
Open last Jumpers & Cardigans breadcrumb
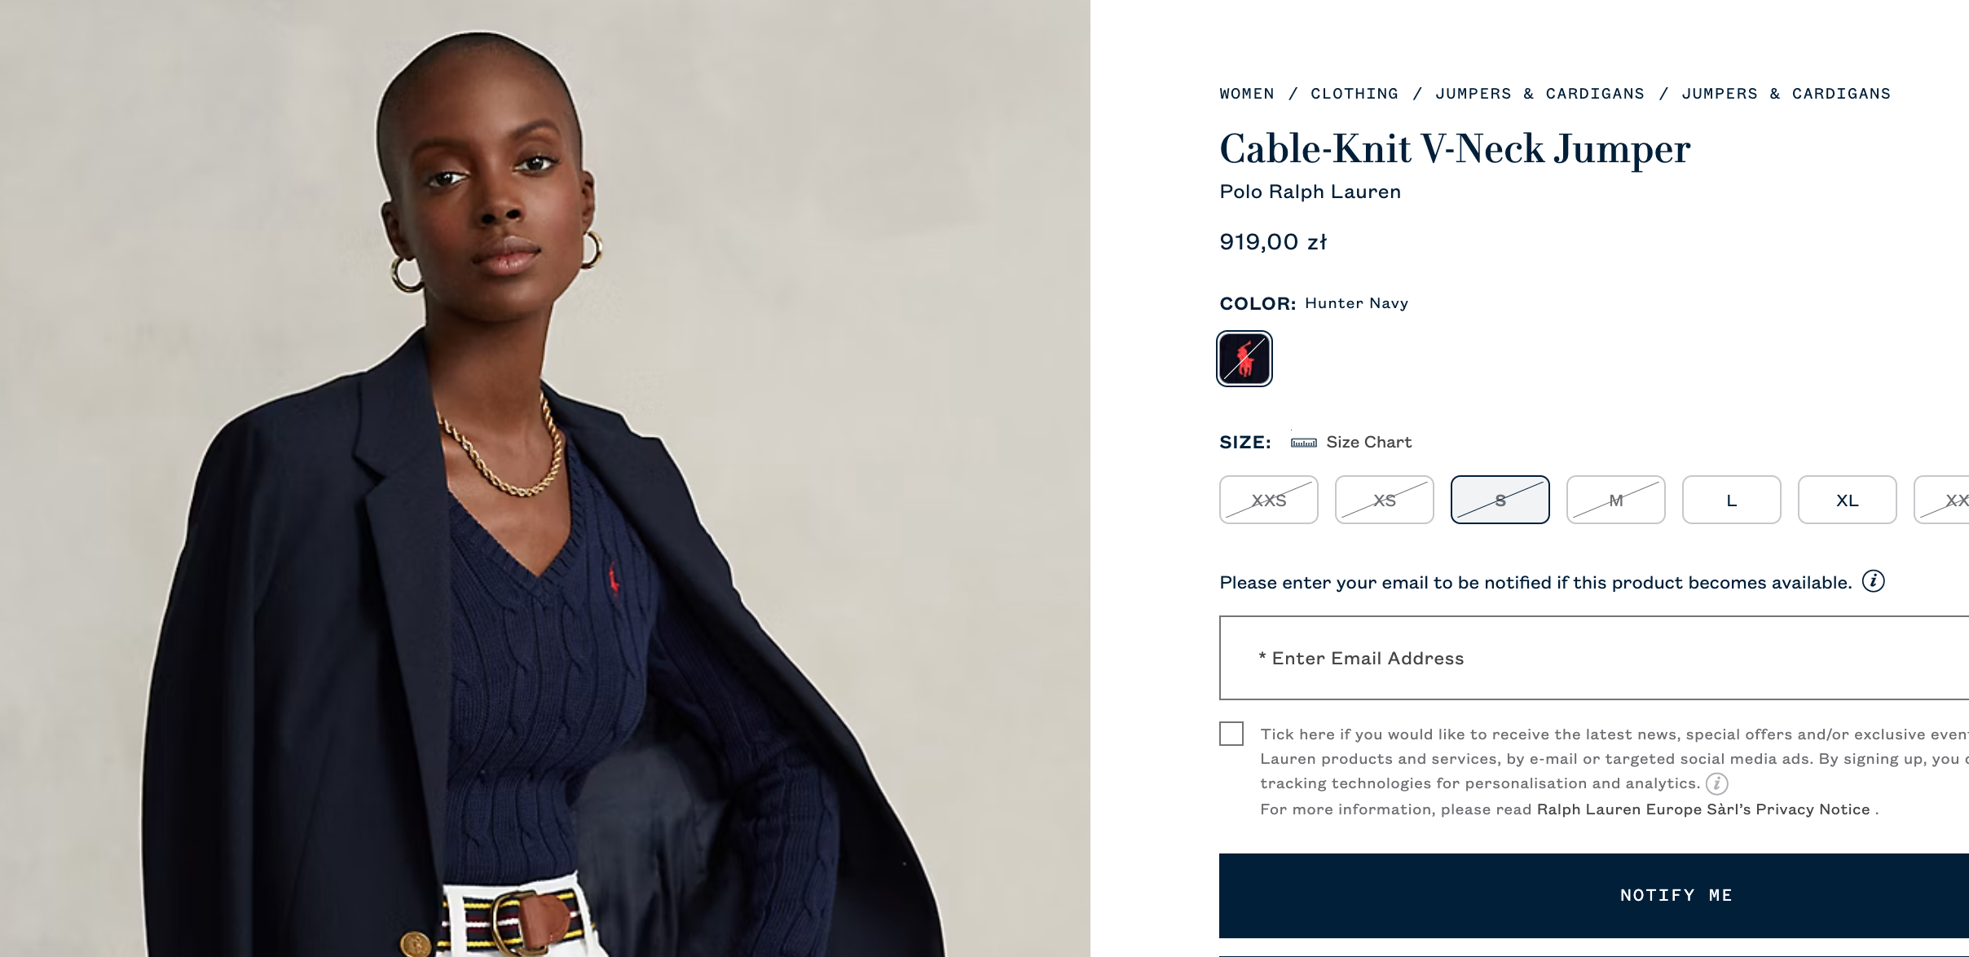[1786, 94]
